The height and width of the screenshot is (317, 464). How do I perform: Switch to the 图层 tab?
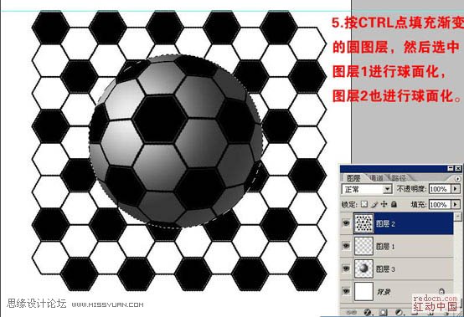click(x=353, y=178)
